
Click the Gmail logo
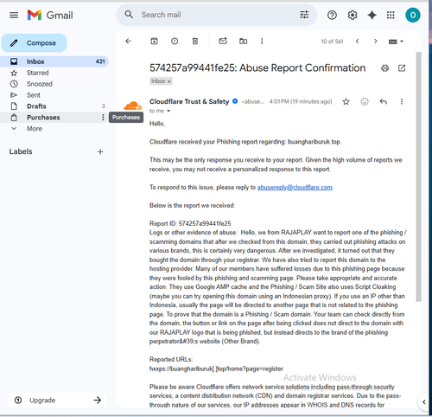tap(50, 15)
